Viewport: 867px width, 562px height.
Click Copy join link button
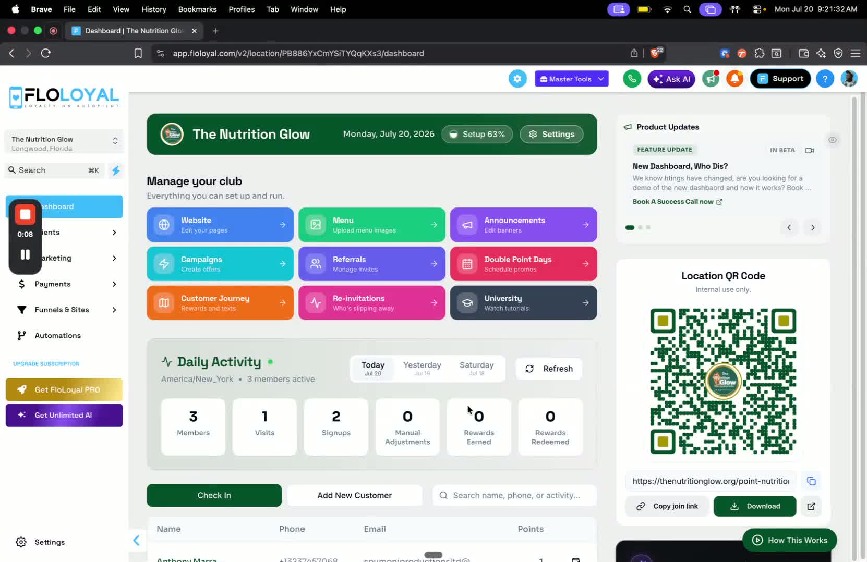point(667,506)
